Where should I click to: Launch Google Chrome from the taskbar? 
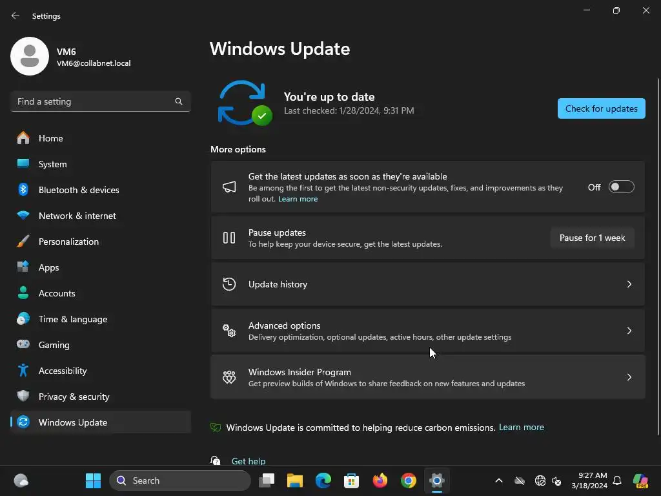click(408, 480)
